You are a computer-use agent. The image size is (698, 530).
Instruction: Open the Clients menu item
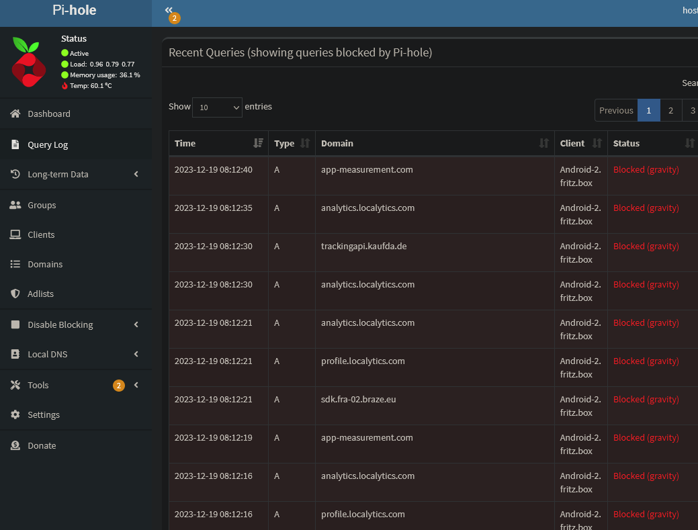(x=76, y=234)
